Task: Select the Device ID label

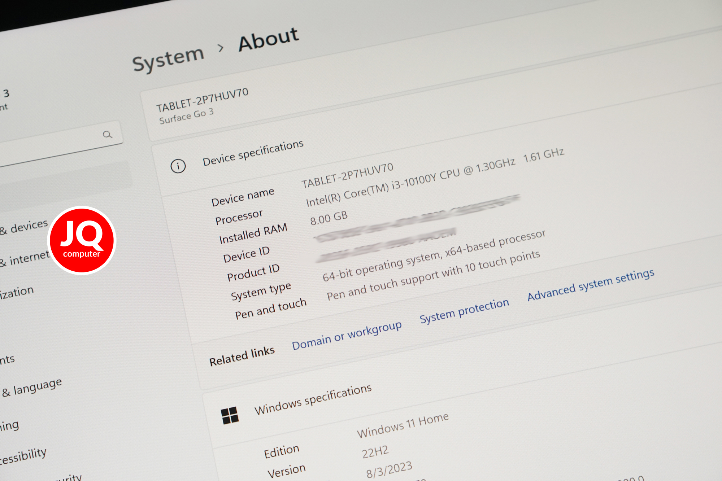Action: point(246,255)
